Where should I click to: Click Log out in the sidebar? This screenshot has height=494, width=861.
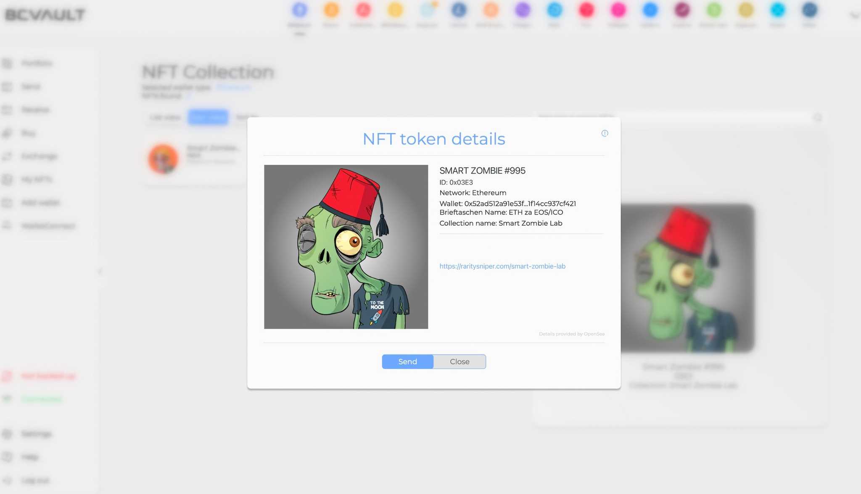click(x=35, y=480)
